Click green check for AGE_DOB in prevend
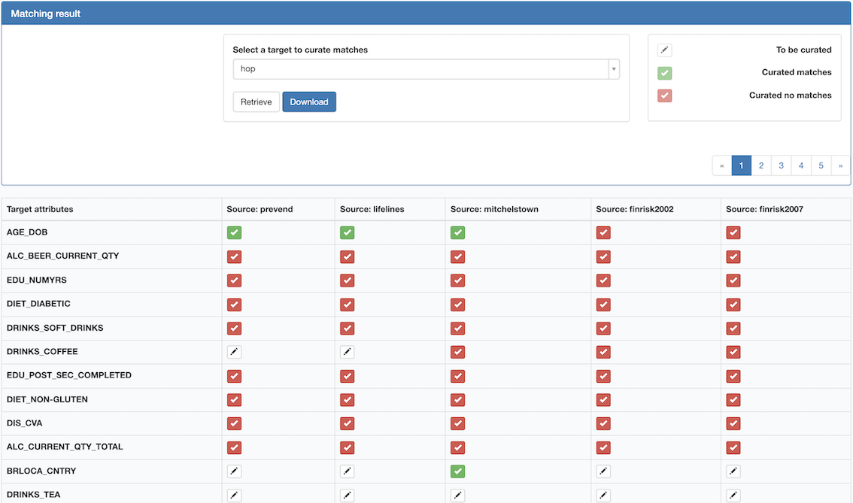 tap(234, 233)
